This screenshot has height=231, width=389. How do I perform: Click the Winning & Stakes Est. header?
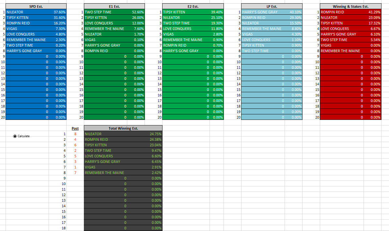pyautogui.click(x=350, y=7)
